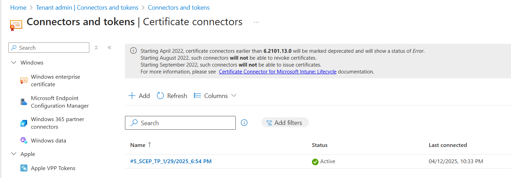
Task: Open the ellipsis more options menu
Action: point(256,22)
